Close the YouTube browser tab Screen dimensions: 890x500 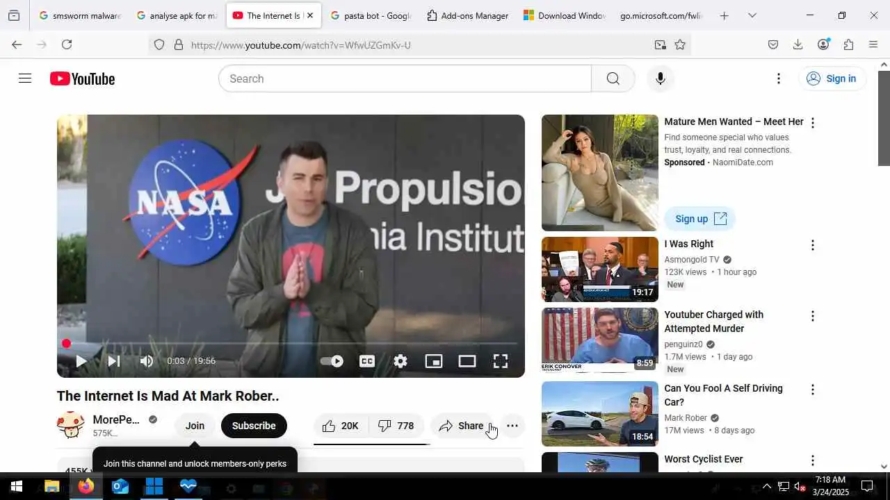310,15
